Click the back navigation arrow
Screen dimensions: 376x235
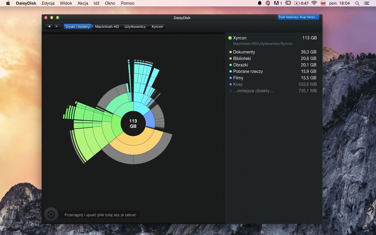point(49,26)
